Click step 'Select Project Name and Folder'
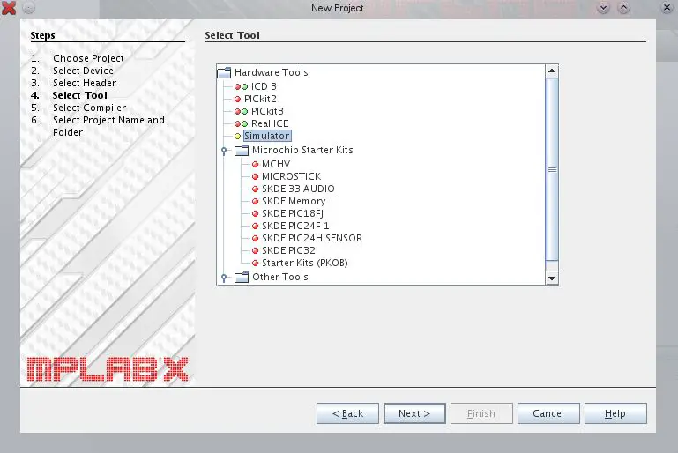This screenshot has height=453, width=678. (x=108, y=126)
